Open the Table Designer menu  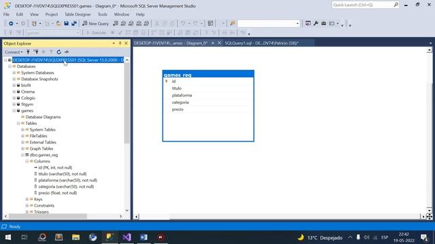[x=77, y=14]
